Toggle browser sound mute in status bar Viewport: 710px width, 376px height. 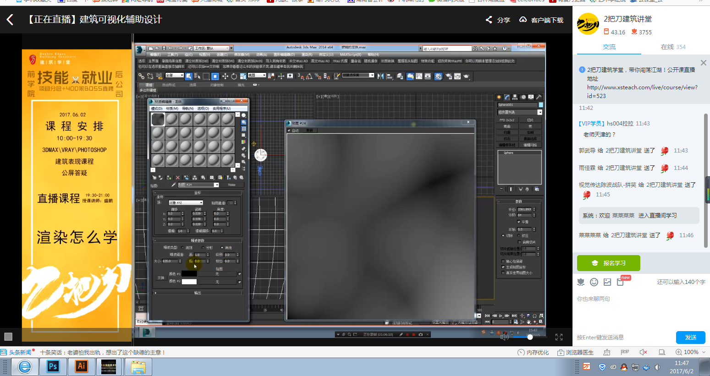pyautogui.click(x=643, y=352)
